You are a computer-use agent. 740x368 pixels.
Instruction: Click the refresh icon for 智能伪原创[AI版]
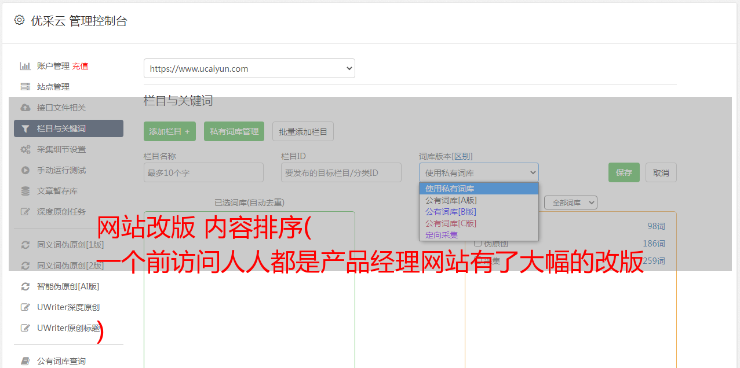click(25, 286)
